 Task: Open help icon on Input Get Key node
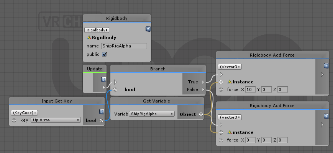[102, 112]
